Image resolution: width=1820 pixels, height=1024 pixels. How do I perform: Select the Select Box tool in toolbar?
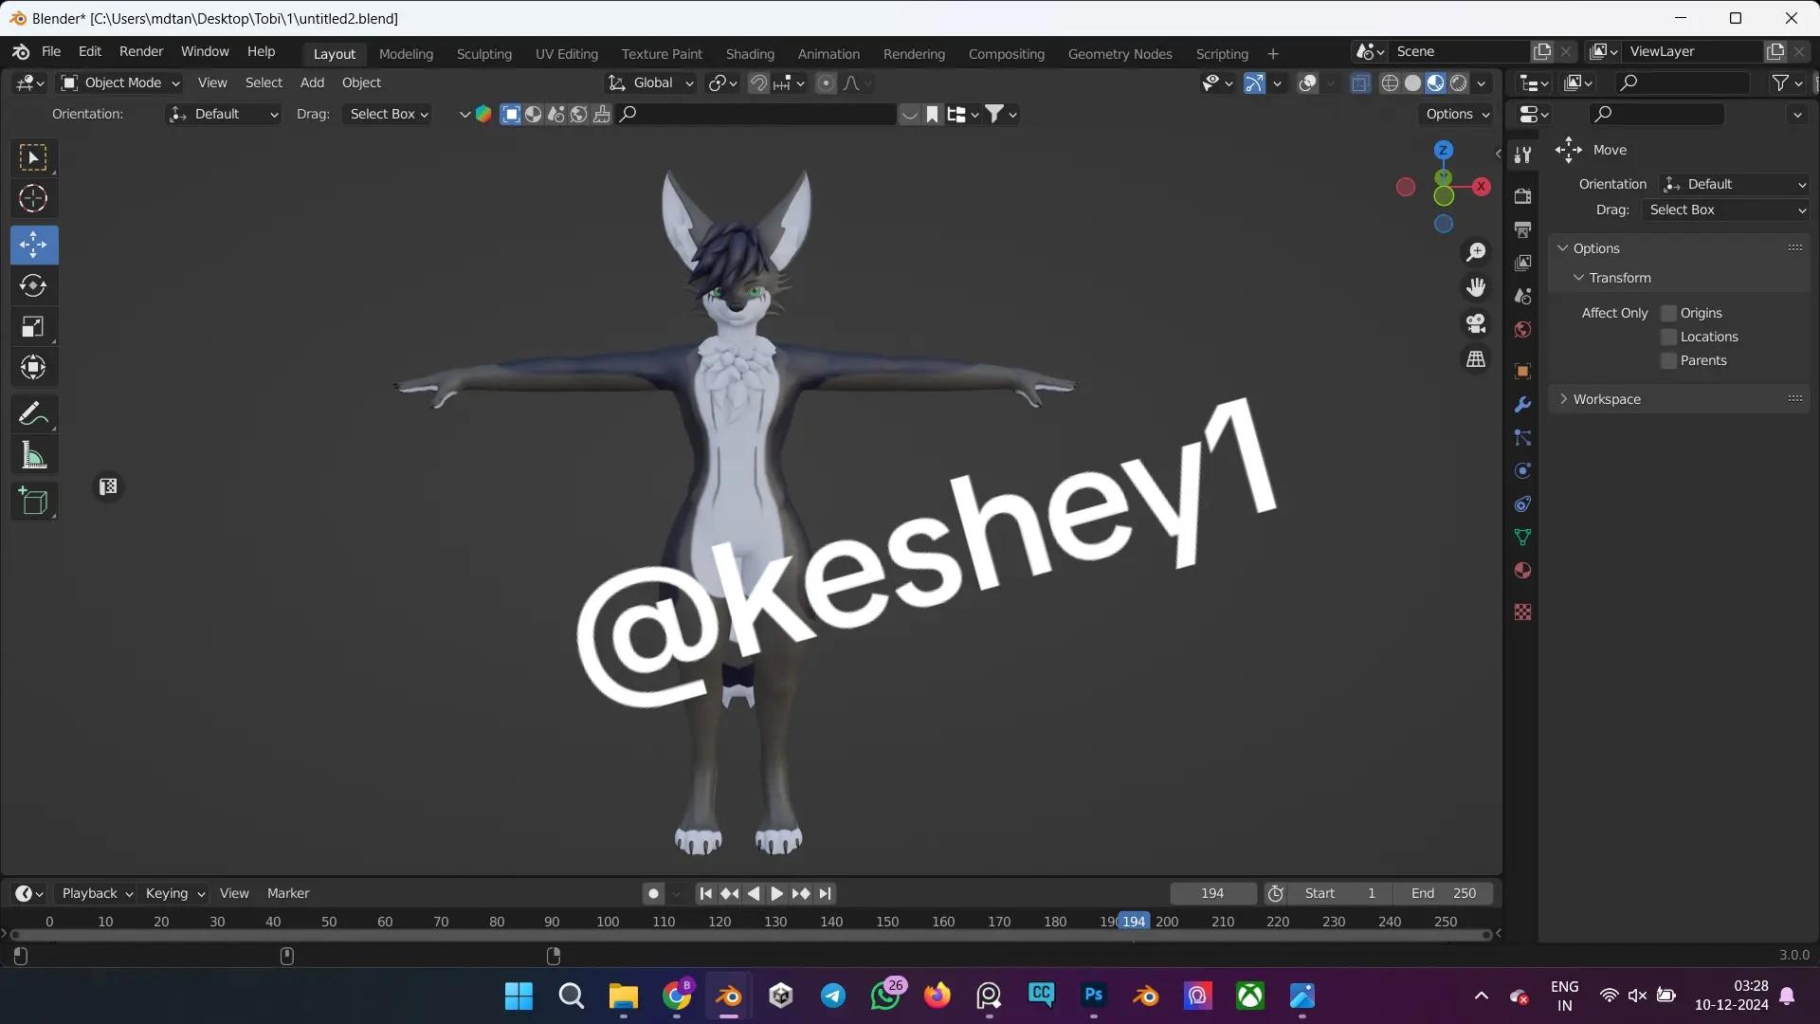[x=33, y=158]
